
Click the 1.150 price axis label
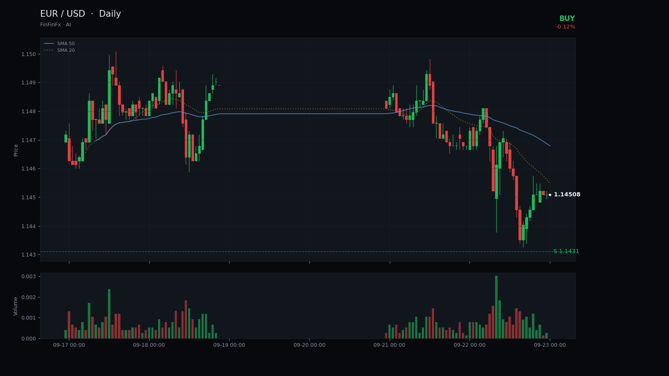click(x=28, y=54)
